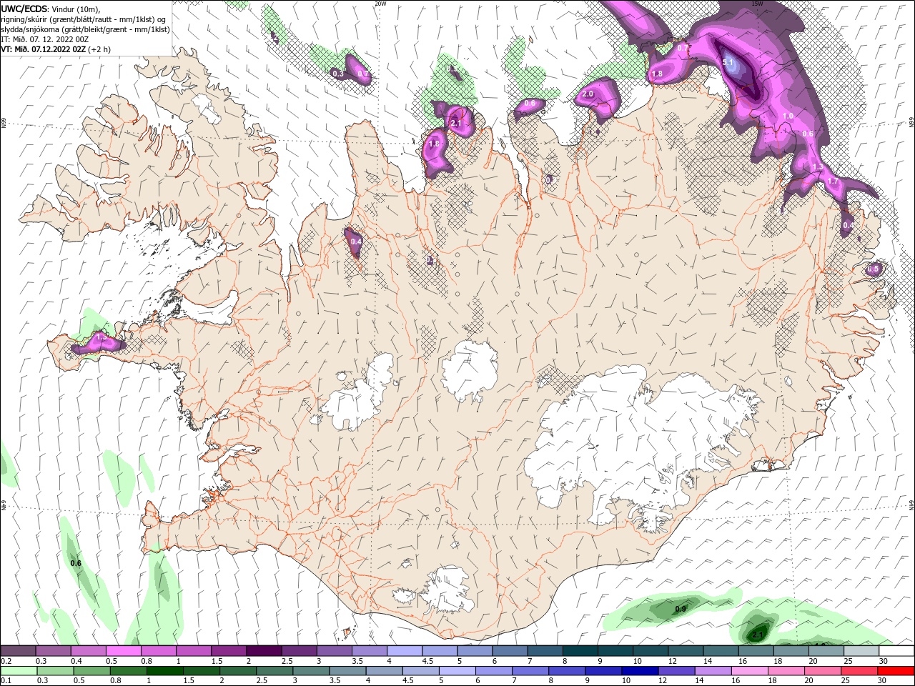Click the 0.3 snowfall label offshore north

tap(338, 74)
